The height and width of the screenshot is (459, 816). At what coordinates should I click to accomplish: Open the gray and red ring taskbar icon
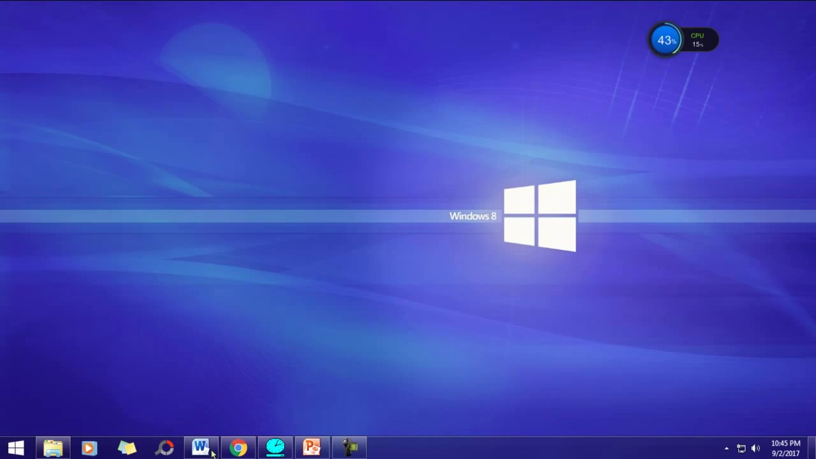[x=164, y=448]
